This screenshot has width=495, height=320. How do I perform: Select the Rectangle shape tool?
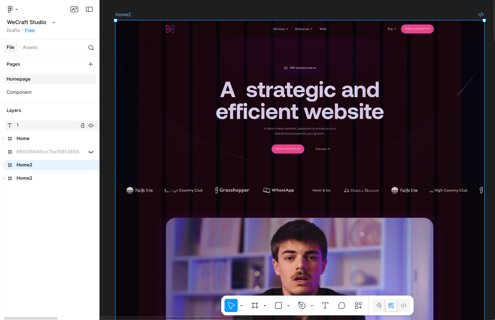pos(278,305)
